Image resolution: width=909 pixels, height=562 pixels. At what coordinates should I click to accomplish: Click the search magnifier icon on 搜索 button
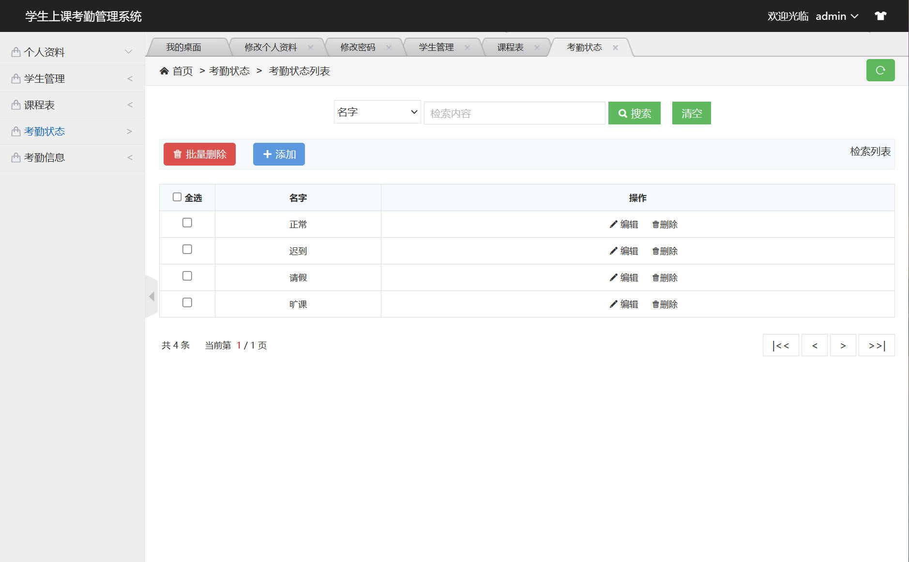(623, 113)
